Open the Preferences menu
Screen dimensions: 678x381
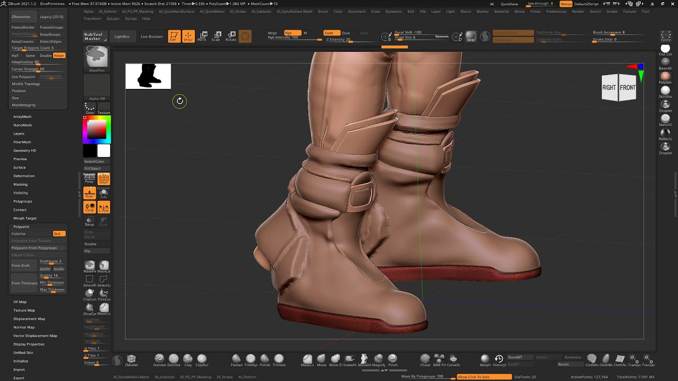coord(556,11)
